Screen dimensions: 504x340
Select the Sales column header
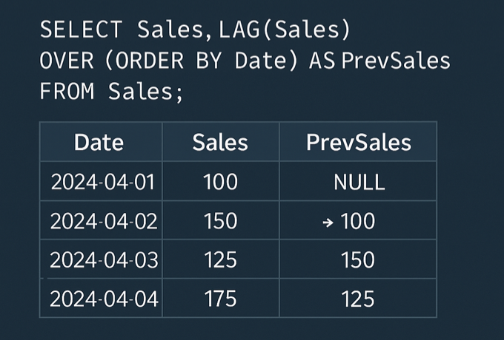220,142
